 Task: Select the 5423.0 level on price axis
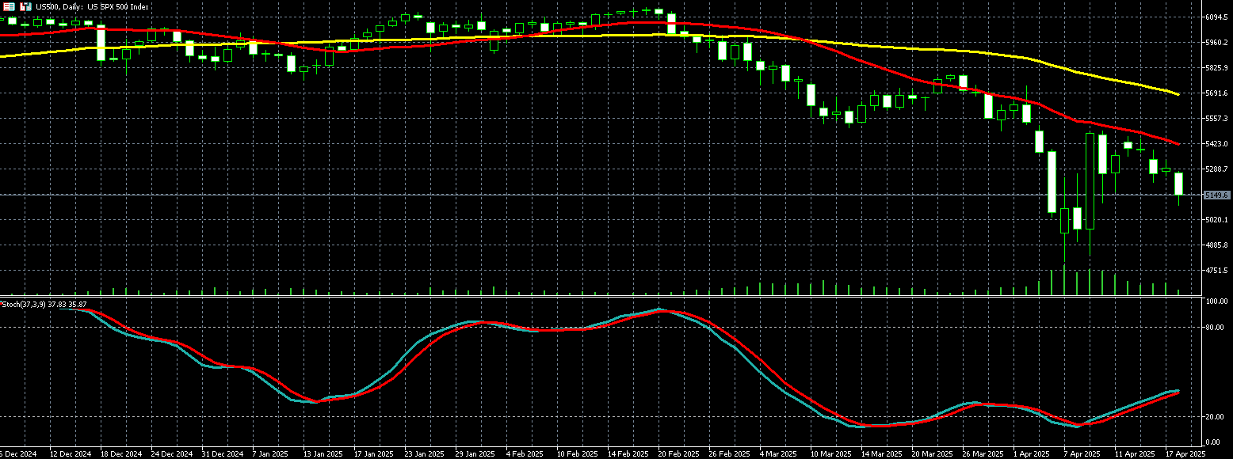point(1216,144)
